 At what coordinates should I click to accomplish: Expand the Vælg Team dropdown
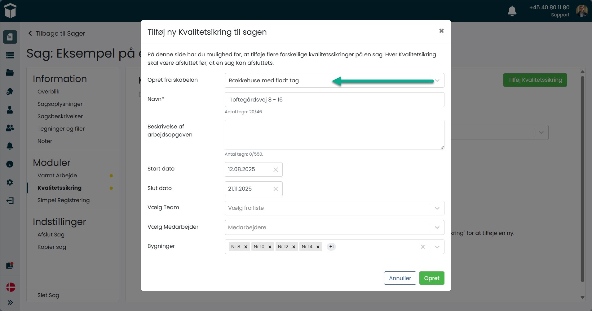click(437, 208)
